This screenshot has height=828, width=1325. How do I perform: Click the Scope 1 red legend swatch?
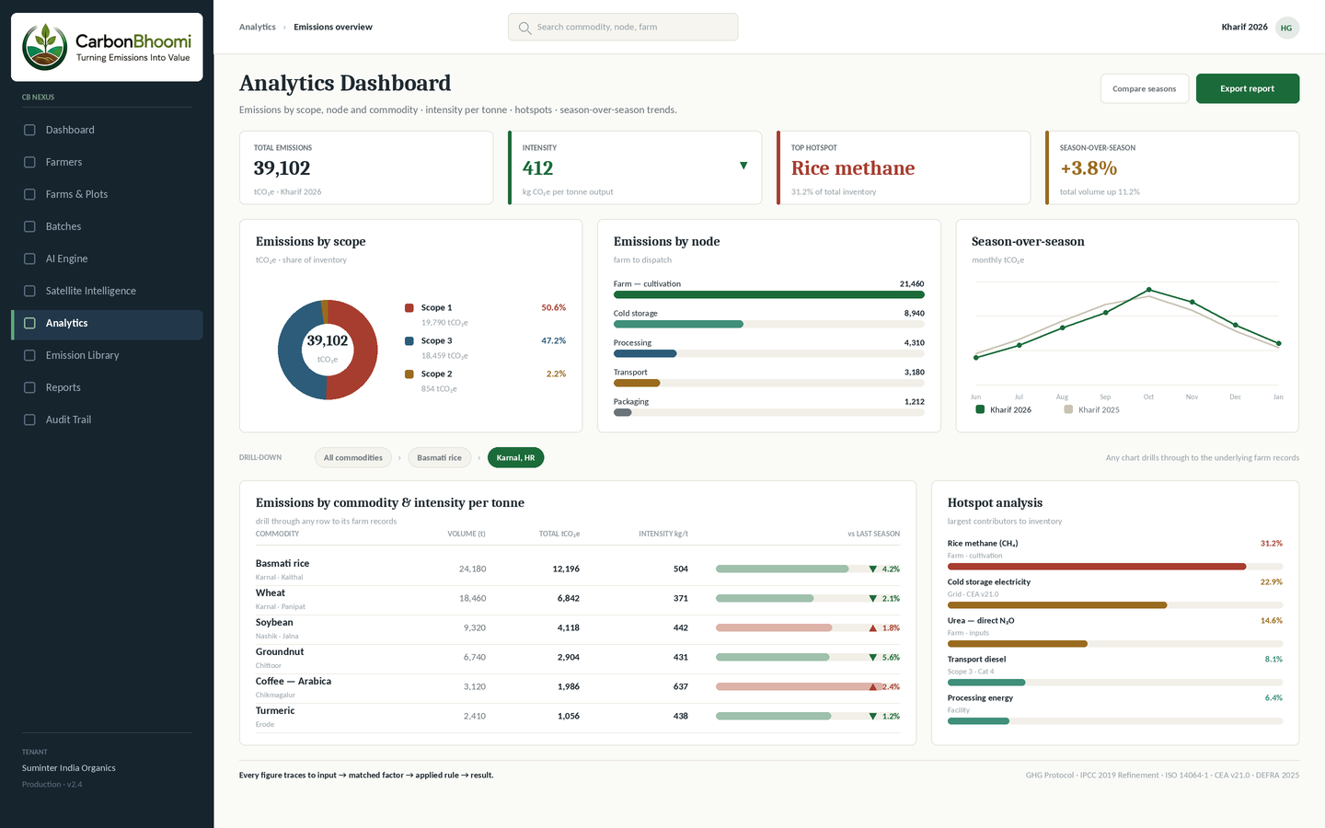(x=409, y=307)
